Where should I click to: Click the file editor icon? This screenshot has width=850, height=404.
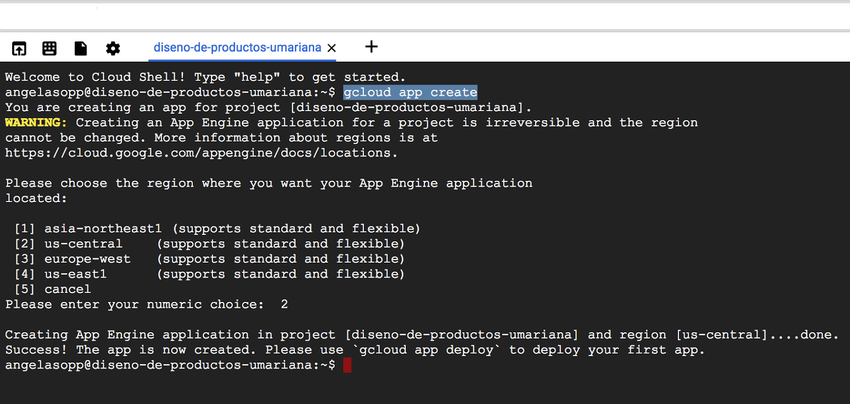(81, 48)
